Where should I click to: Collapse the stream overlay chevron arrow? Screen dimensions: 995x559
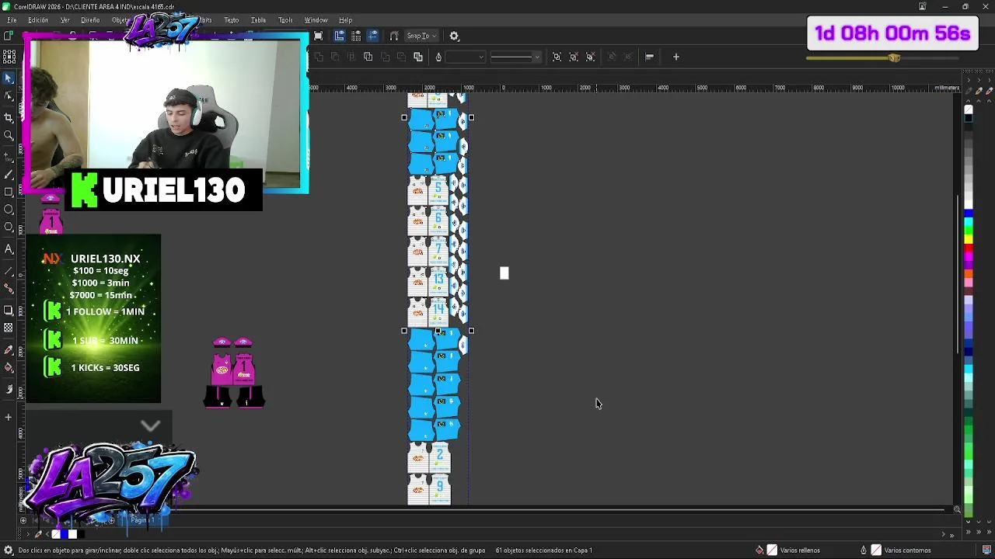tap(151, 425)
